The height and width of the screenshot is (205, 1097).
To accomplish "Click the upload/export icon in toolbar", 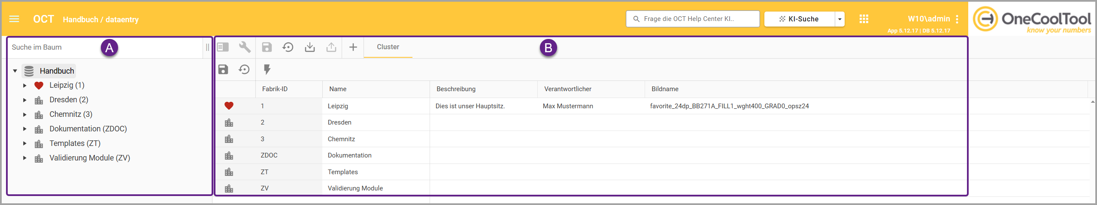I will [x=331, y=47].
